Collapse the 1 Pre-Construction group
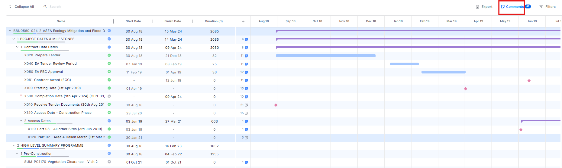Viewport: 562px width, 168px height. pos(17,154)
